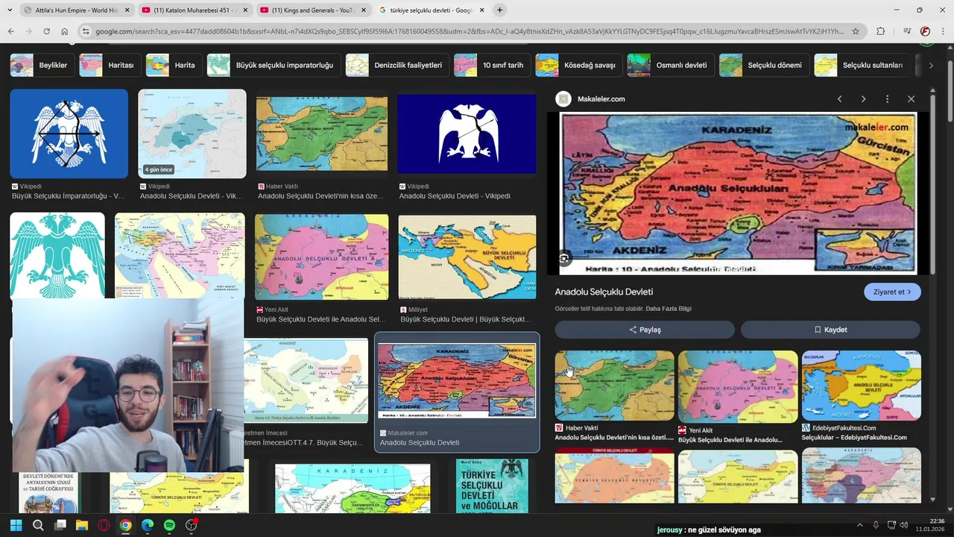Image resolution: width=954 pixels, height=537 pixels.
Task: Bookmark this page with the star icon
Action: 856,31
